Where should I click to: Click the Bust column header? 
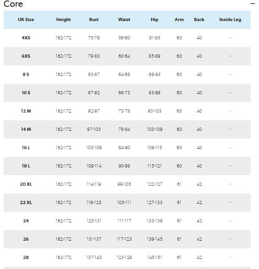click(x=94, y=20)
